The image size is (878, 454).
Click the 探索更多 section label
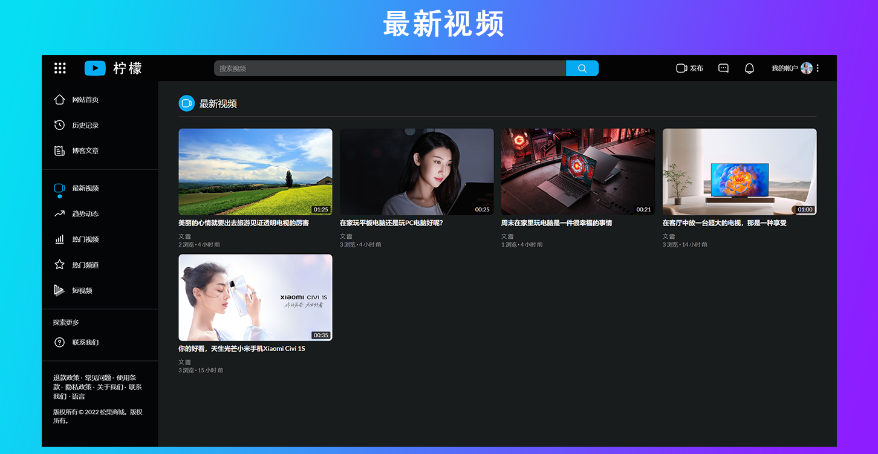point(66,323)
